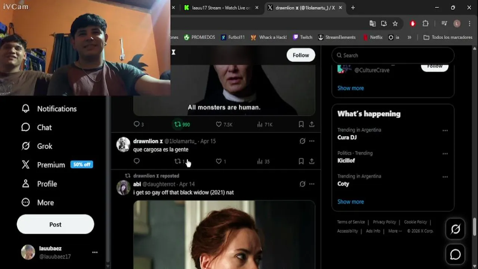Undo repost on post with 990 reposts

tap(182, 124)
